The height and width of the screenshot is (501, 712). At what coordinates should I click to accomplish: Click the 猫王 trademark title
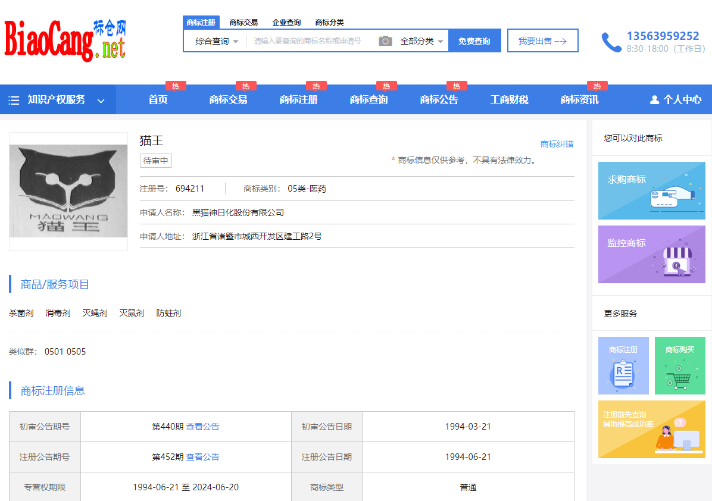tap(151, 140)
